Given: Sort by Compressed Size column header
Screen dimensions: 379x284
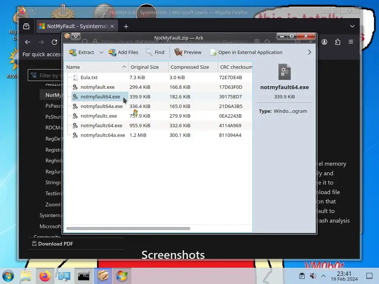Looking at the screenshot, I should 193,67.
